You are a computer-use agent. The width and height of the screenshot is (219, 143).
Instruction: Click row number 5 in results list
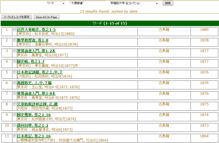[7, 72]
